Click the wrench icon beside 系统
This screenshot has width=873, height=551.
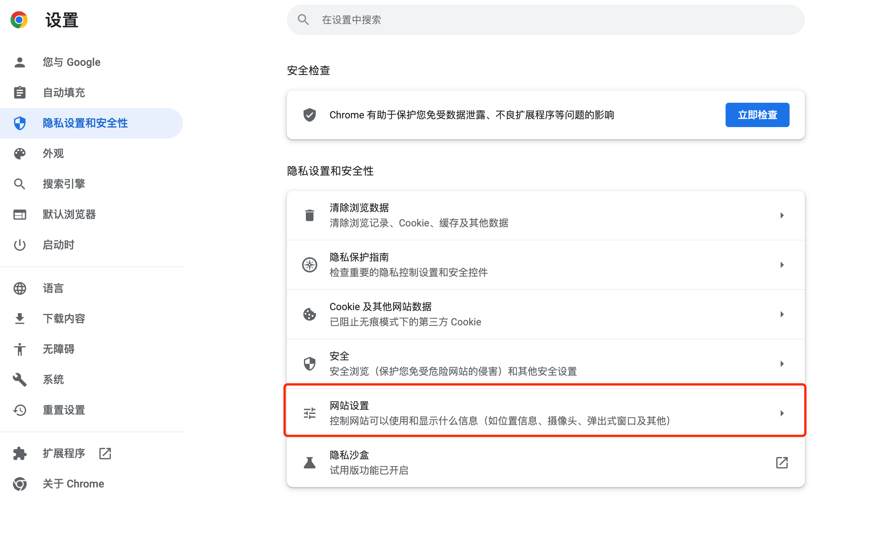[x=19, y=379]
